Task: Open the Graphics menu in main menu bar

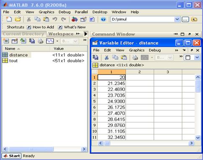Action: [x=47, y=12]
